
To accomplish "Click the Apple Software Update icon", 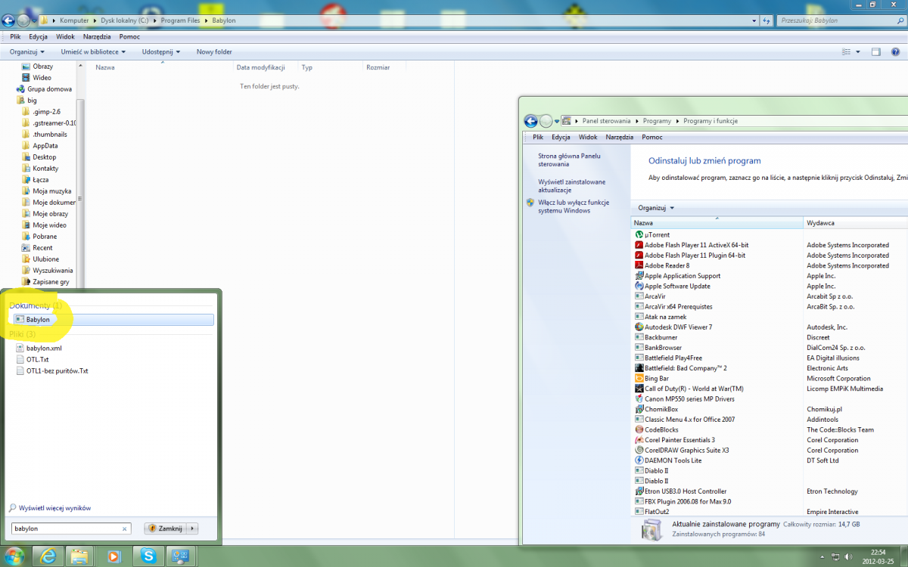I will pos(639,286).
